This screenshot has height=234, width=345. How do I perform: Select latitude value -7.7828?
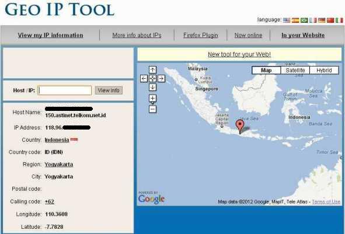click(54, 227)
